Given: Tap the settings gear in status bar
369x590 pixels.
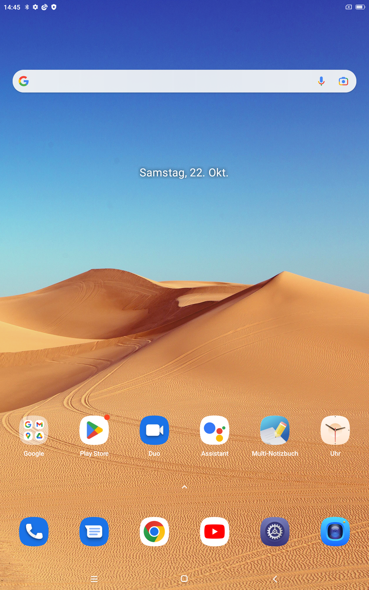Looking at the screenshot, I should coord(35,7).
